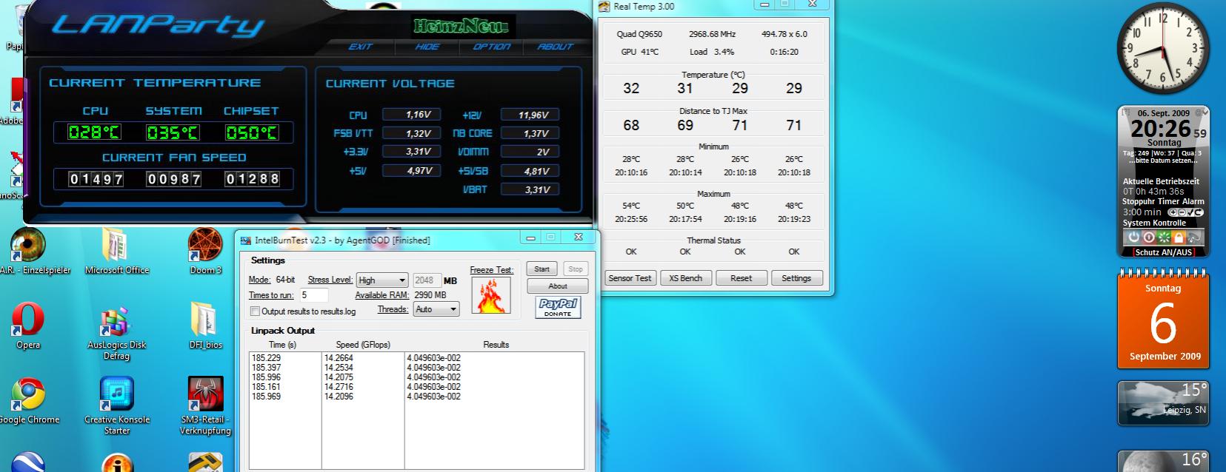
Task: Click the Start button in IntelBurnTest
Action: pos(542,269)
